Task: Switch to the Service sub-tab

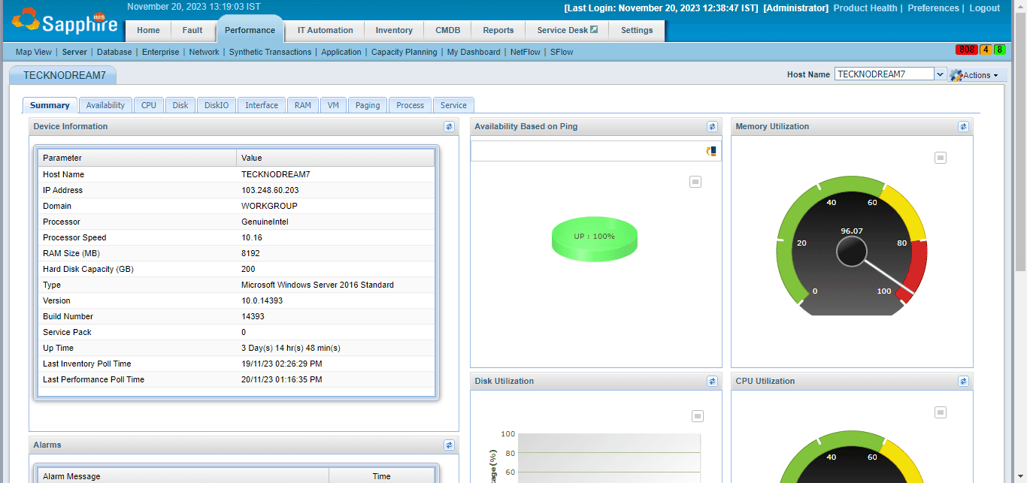Action: coord(453,105)
